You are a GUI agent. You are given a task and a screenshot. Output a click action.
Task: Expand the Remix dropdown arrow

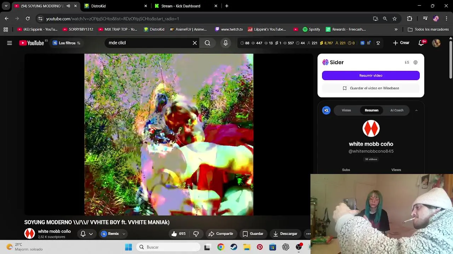click(x=124, y=234)
